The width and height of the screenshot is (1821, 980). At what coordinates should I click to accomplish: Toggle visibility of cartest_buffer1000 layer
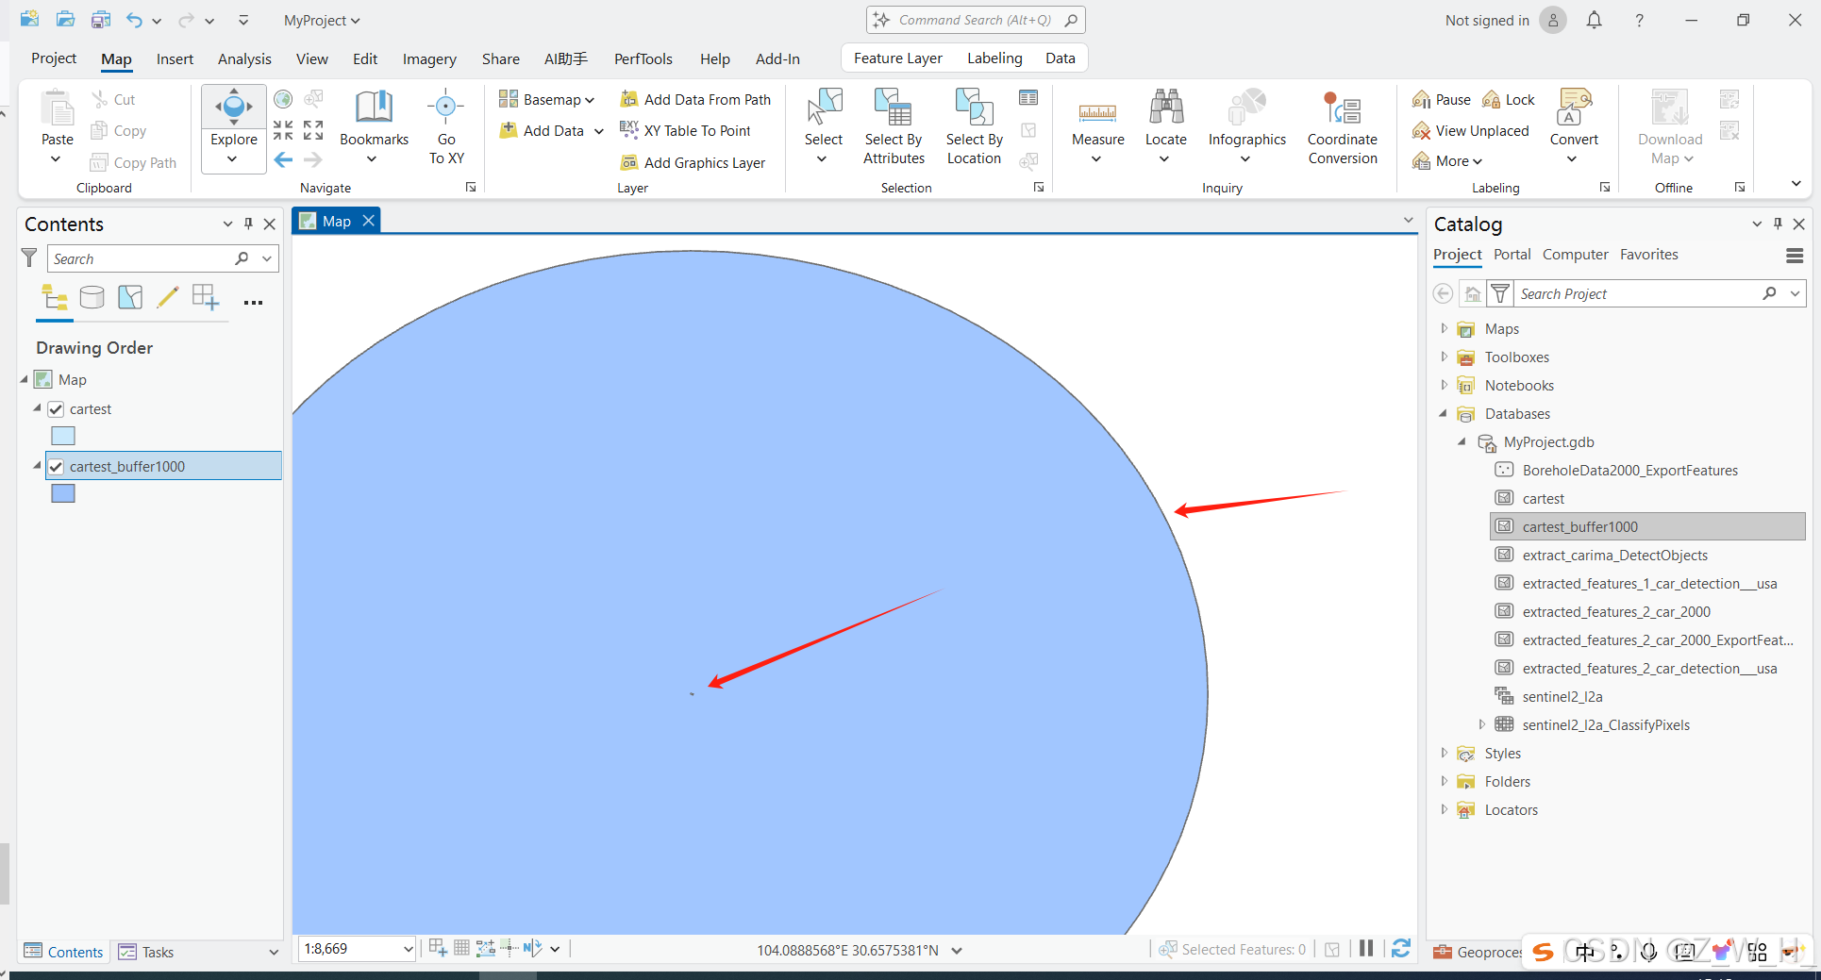tap(56, 467)
